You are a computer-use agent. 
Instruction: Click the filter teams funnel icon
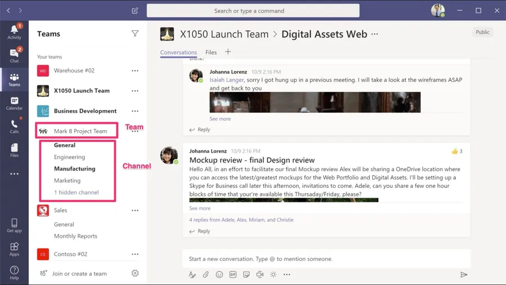pos(135,34)
